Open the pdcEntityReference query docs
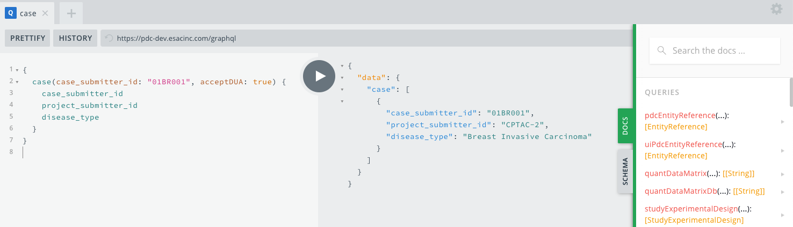The image size is (793, 227). (680, 115)
